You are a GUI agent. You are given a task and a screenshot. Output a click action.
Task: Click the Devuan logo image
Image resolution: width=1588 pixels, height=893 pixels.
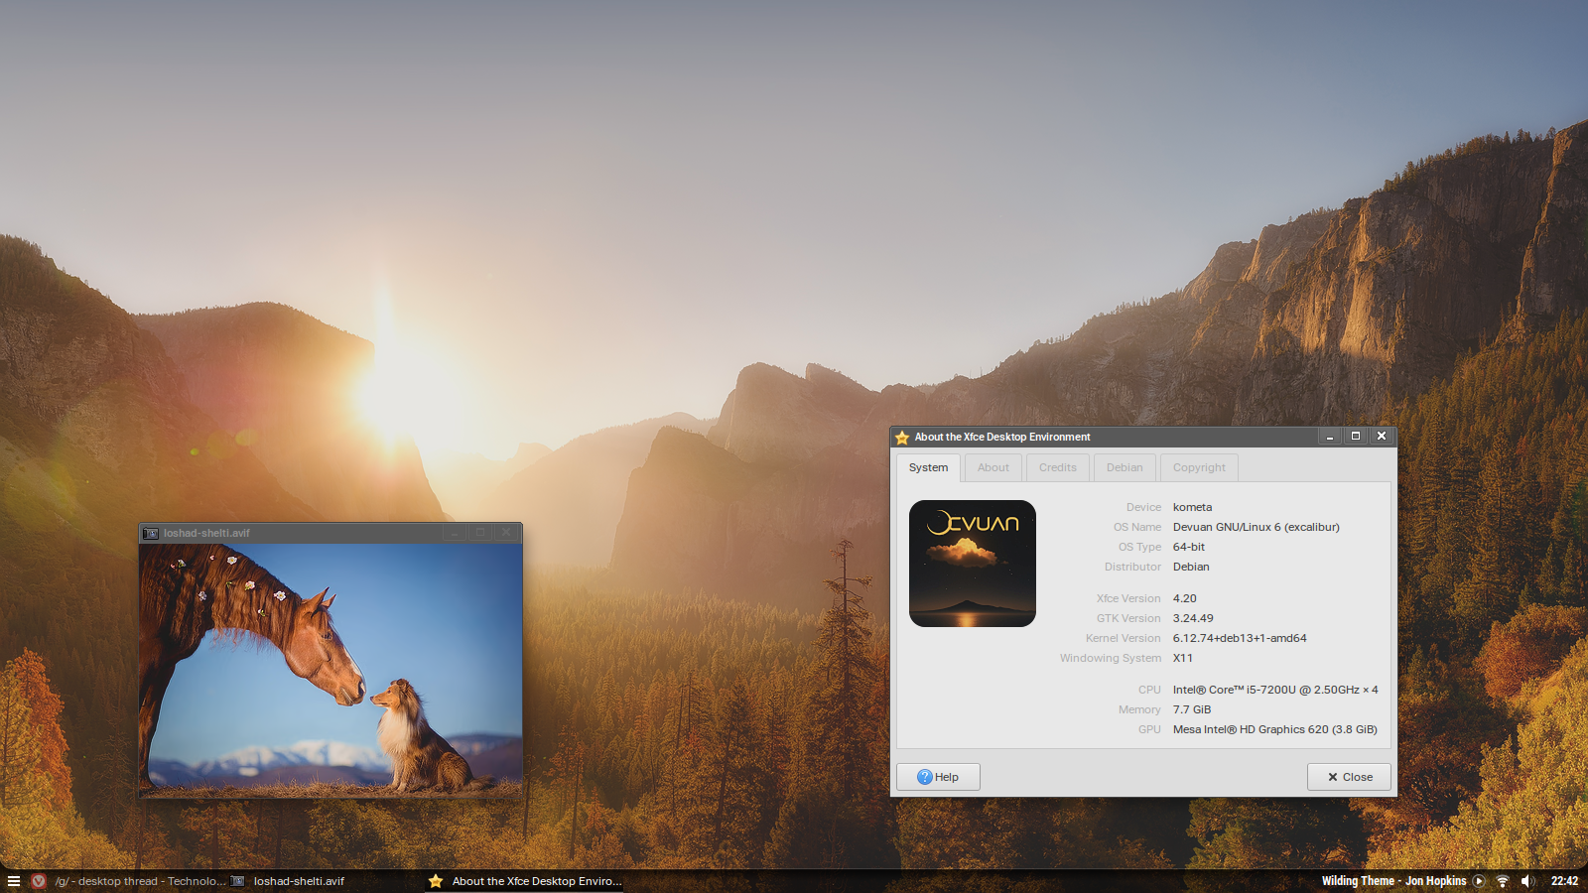click(973, 564)
